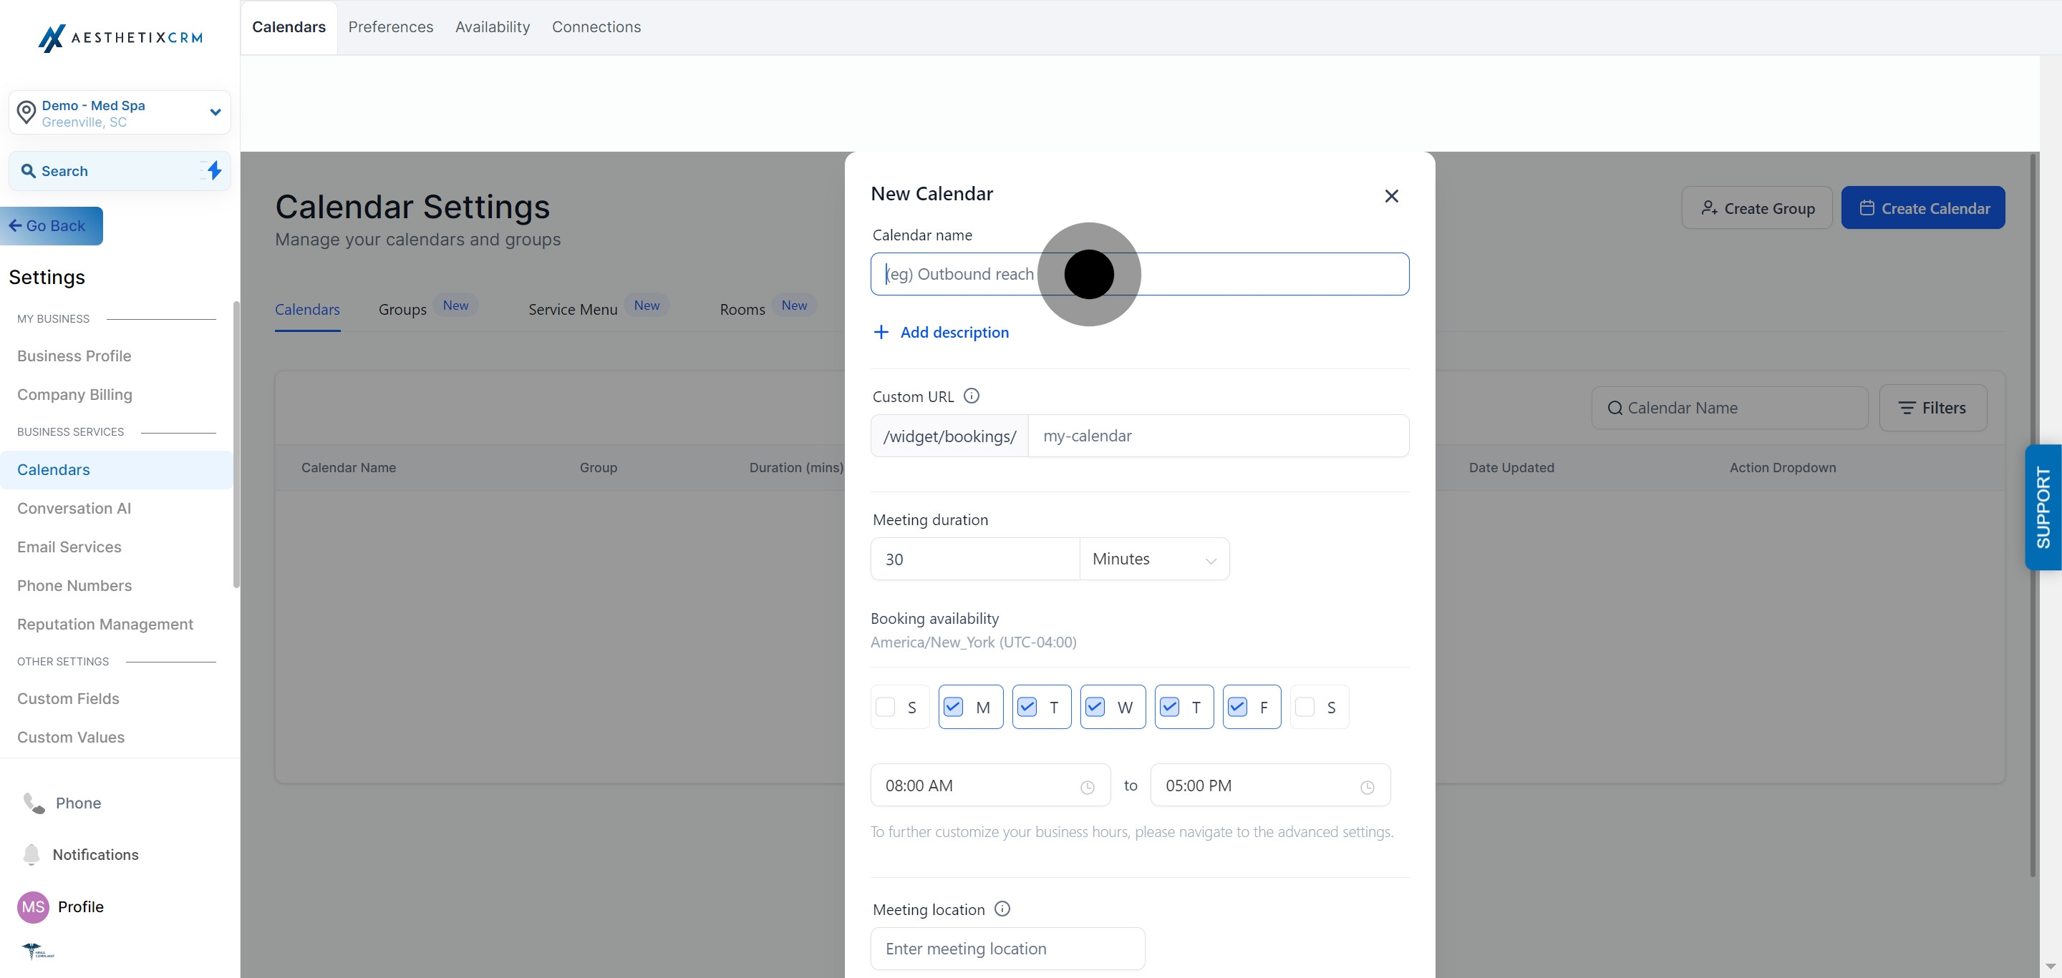Open the 05:00 PM end time picker

[1269, 786]
